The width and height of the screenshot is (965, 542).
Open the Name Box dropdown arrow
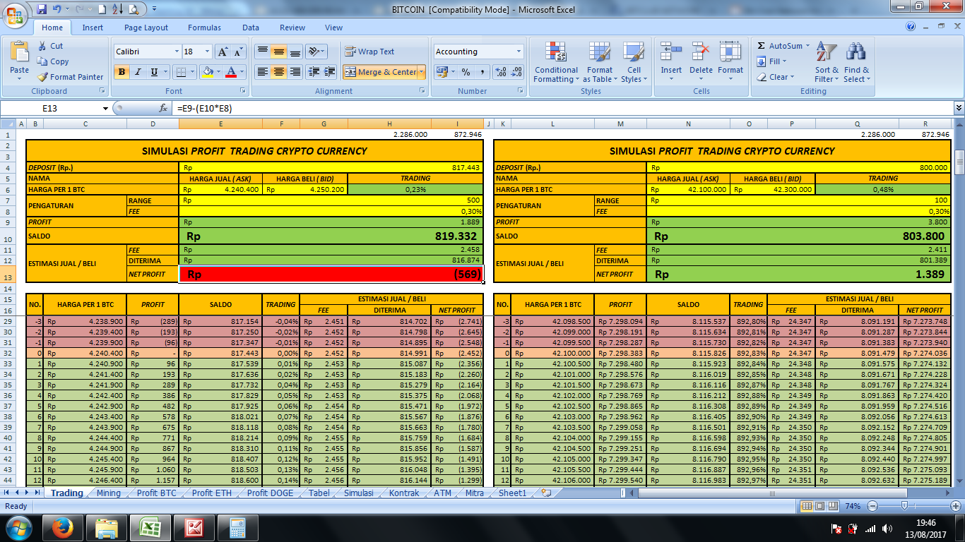(x=105, y=108)
